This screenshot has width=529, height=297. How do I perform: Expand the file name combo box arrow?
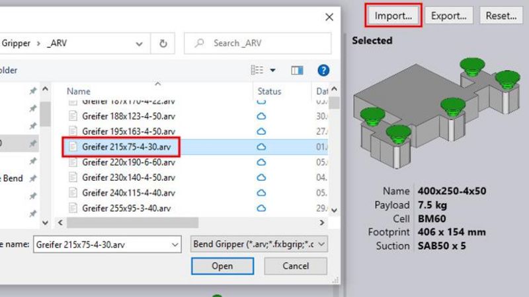pos(175,244)
